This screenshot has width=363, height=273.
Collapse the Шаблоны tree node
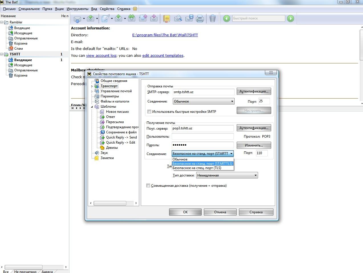click(x=92, y=107)
